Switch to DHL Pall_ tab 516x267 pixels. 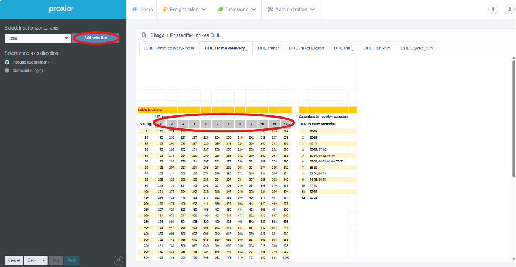pyautogui.click(x=344, y=48)
